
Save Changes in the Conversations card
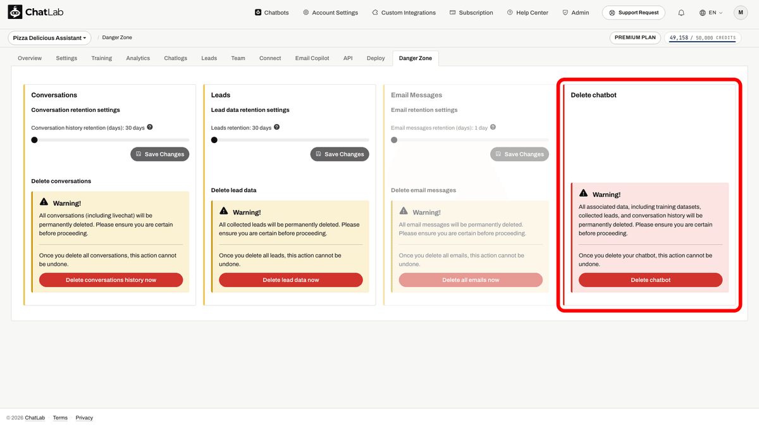160,154
